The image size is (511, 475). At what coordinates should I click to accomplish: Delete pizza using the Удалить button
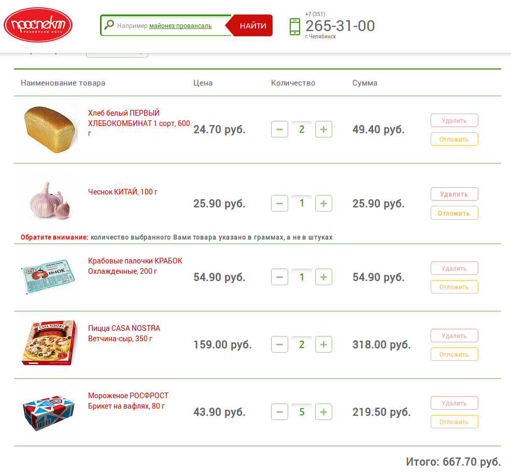(x=455, y=336)
